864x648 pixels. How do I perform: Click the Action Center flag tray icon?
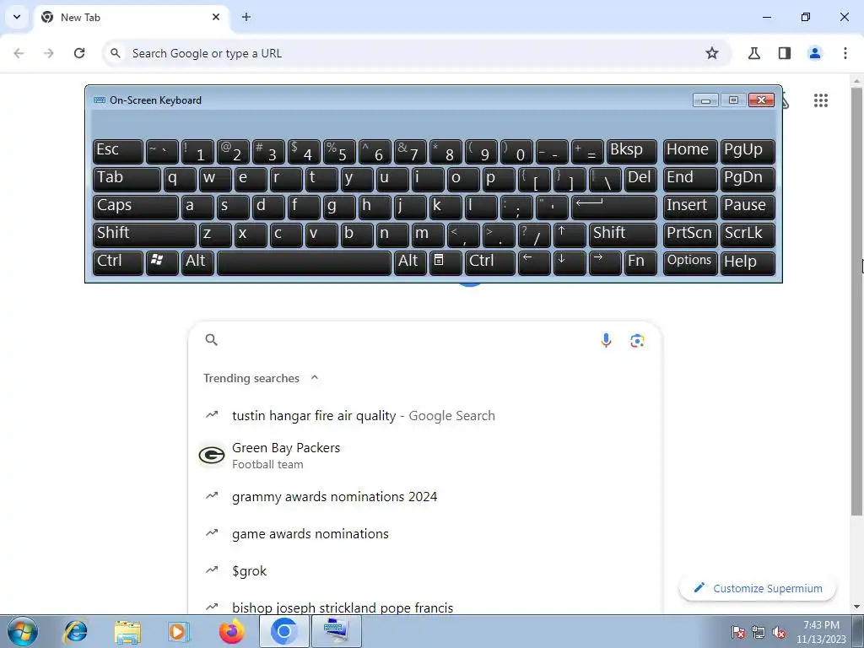(738, 632)
